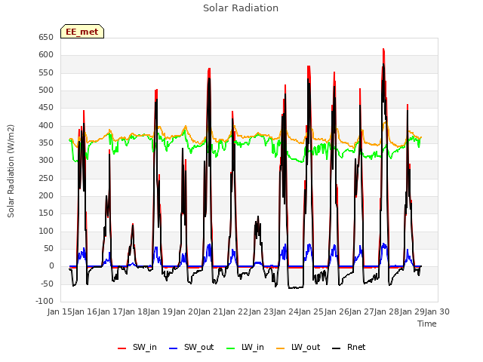Click the Jan 25 x-axis tick label
The height and width of the screenshot is (362, 483).
click(312, 311)
